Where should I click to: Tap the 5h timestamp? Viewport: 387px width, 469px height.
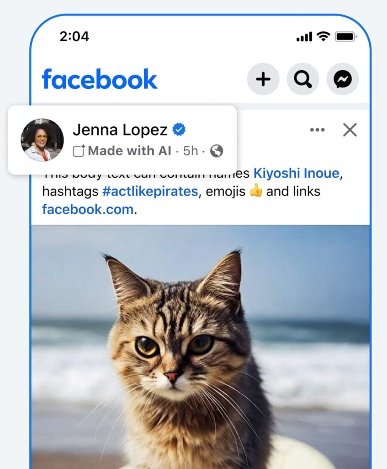coord(191,151)
